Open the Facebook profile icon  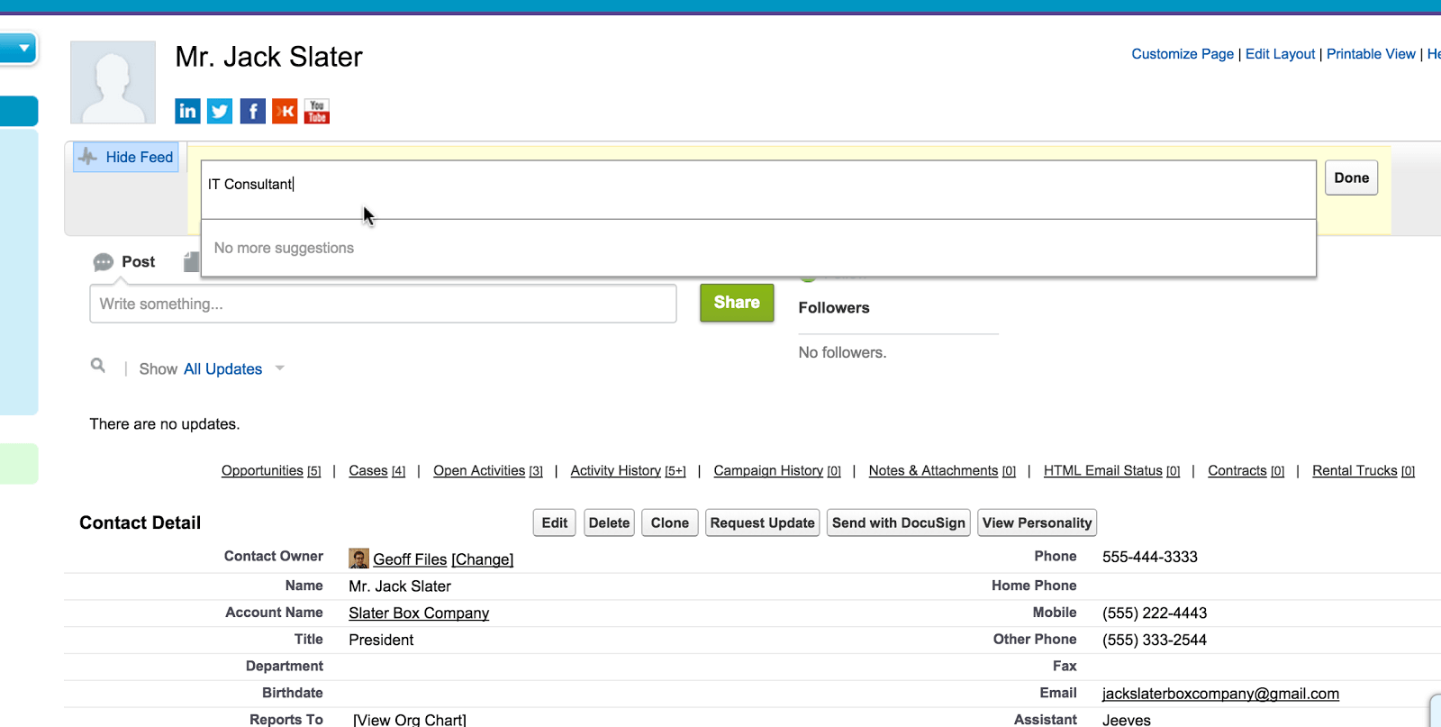click(252, 111)
